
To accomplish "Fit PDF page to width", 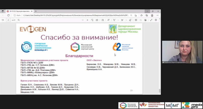I will pos(97,20).
